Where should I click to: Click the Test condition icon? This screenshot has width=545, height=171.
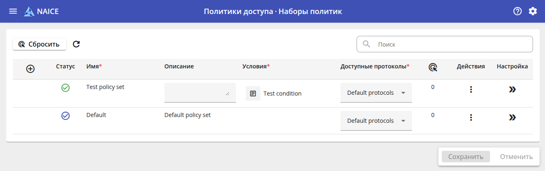point(253,94)
